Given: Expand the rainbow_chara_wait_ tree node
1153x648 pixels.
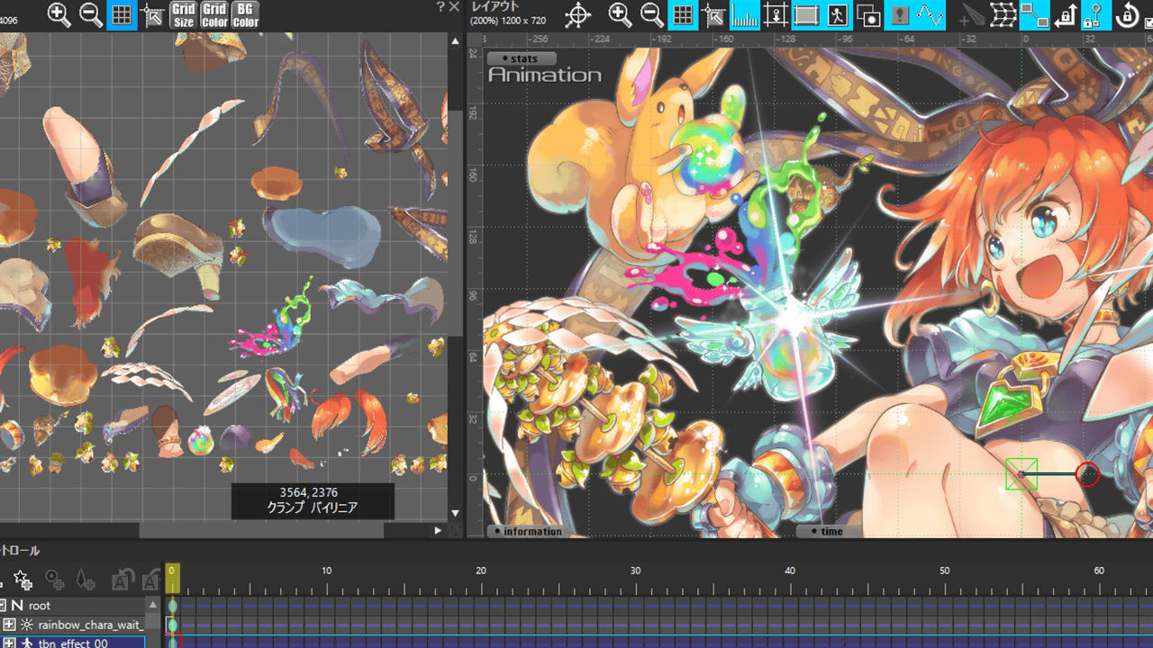Looking at the screenshot, I should [9, 625].
